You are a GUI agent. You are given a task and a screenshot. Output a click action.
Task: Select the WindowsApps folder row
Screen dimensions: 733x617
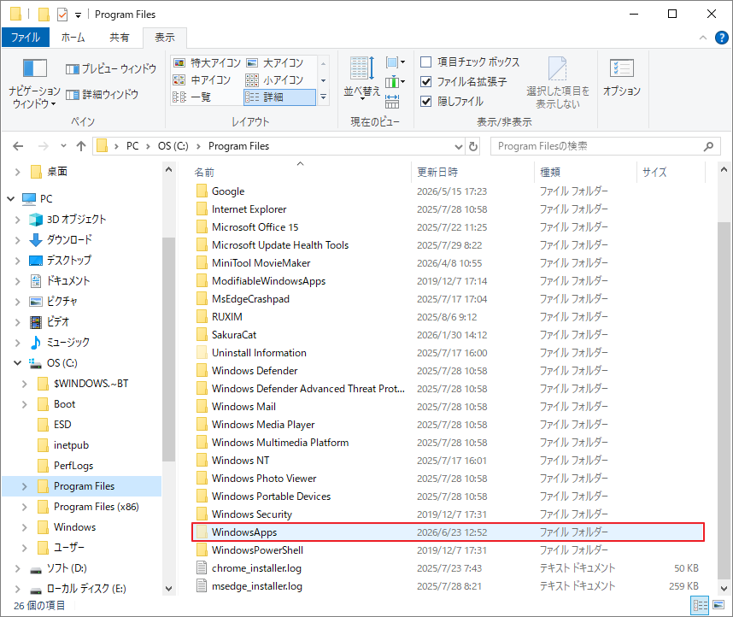click(x=448, y=532)
